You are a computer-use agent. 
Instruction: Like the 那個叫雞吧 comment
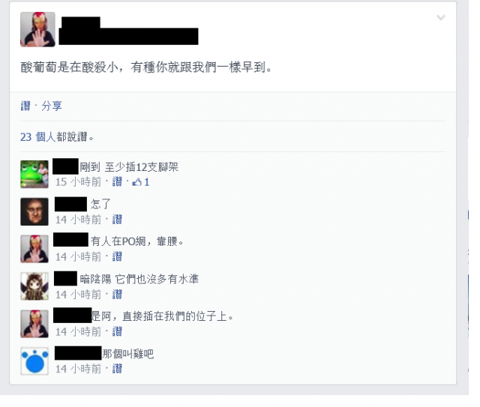click(x=117, y=369)
